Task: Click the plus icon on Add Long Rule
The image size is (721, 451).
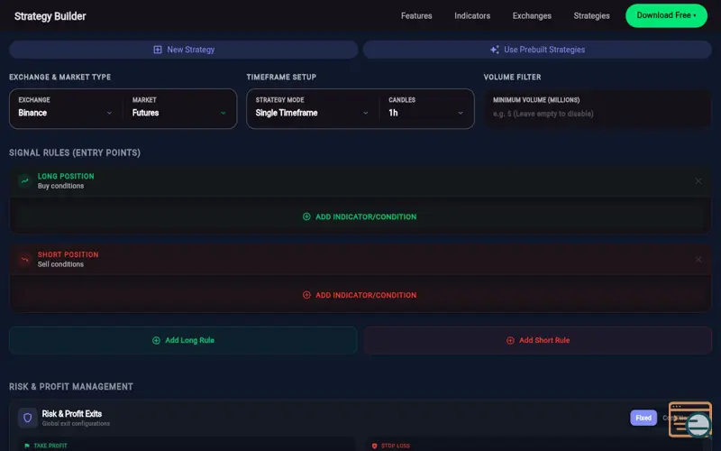Action: [156, 341]
